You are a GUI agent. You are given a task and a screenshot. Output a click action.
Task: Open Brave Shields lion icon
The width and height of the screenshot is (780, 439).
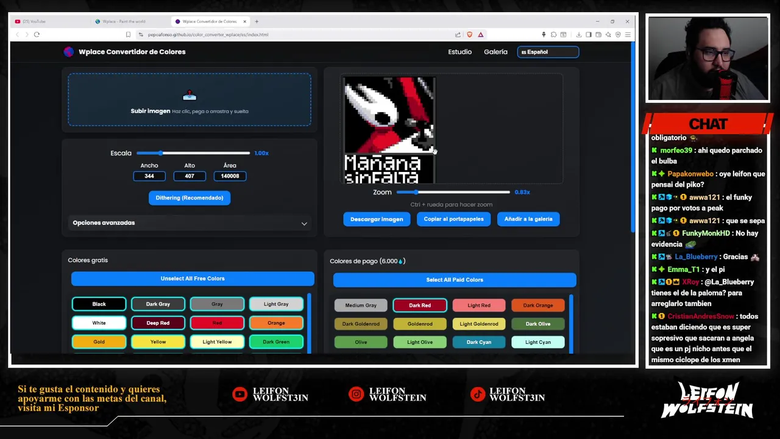[469, 35]
